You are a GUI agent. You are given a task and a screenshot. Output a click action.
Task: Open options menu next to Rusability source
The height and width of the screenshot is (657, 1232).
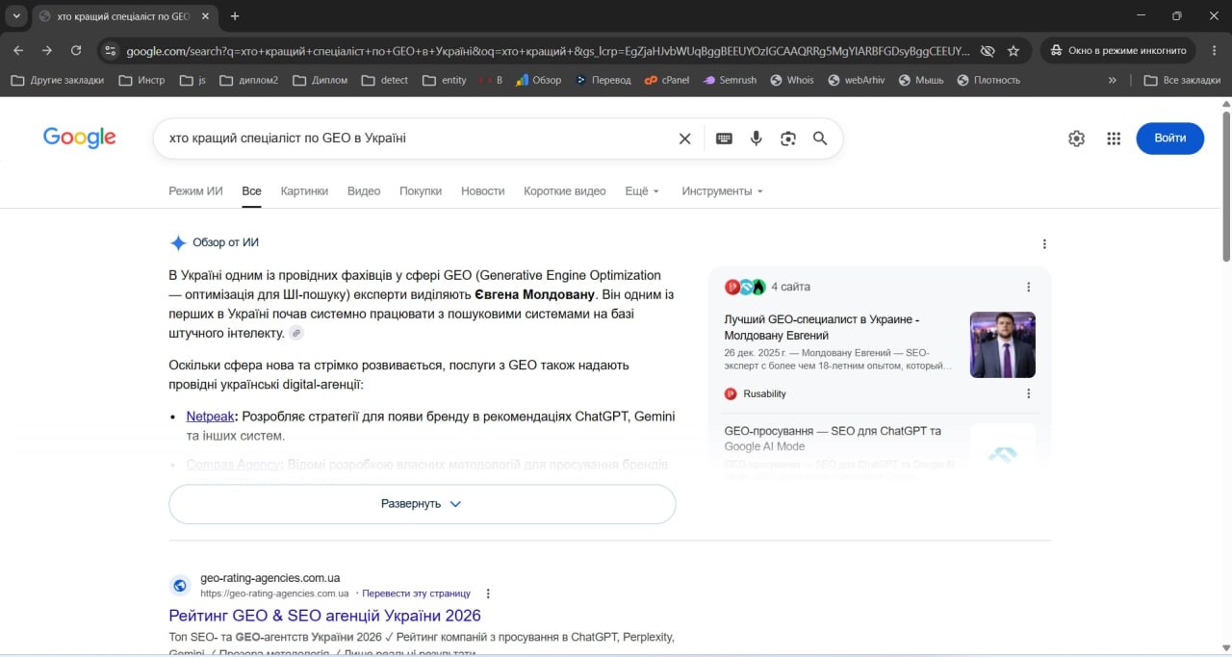[1028, 393]
